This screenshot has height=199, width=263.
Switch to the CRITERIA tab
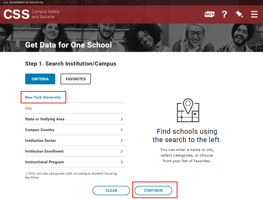point(40,79)
